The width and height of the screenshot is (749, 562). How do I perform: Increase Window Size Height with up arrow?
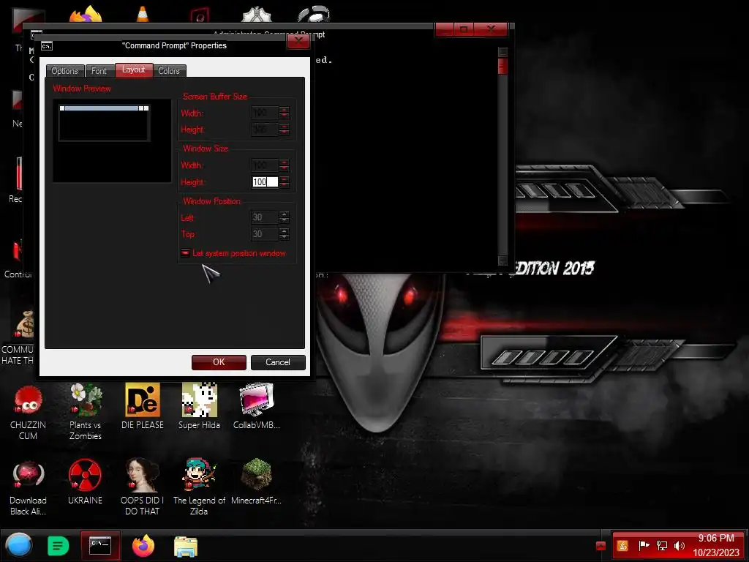point(285,179)
